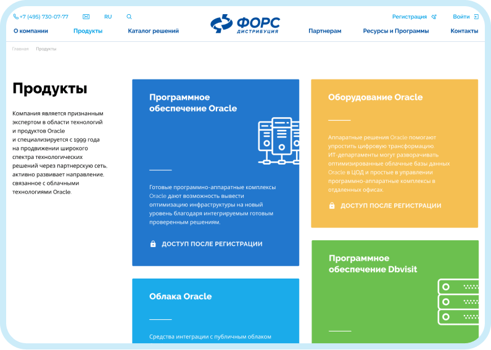The height and width of the screenshot is (350, 491).
Task: Click the Продукты breadcrumb
Action: pyautogui.click(x=46, y=49)
